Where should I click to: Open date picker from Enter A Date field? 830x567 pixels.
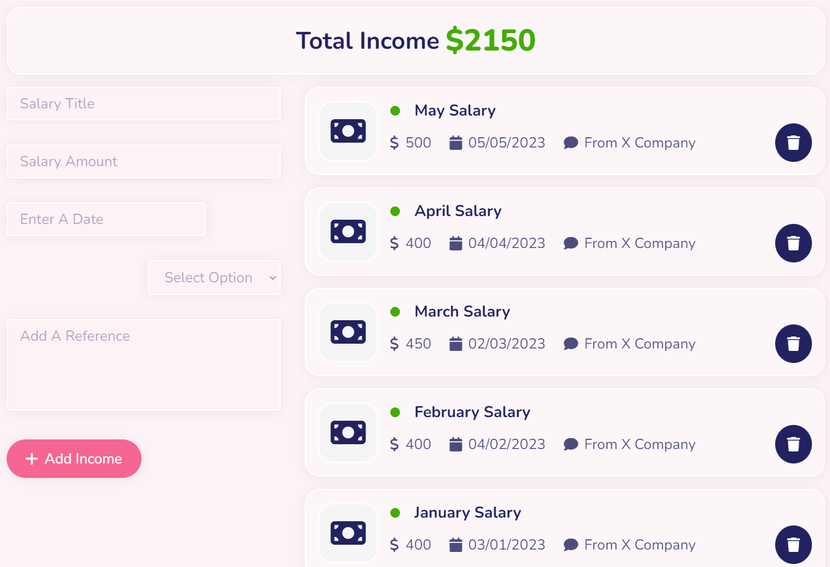pyautogui.click(x=106, y=219)
